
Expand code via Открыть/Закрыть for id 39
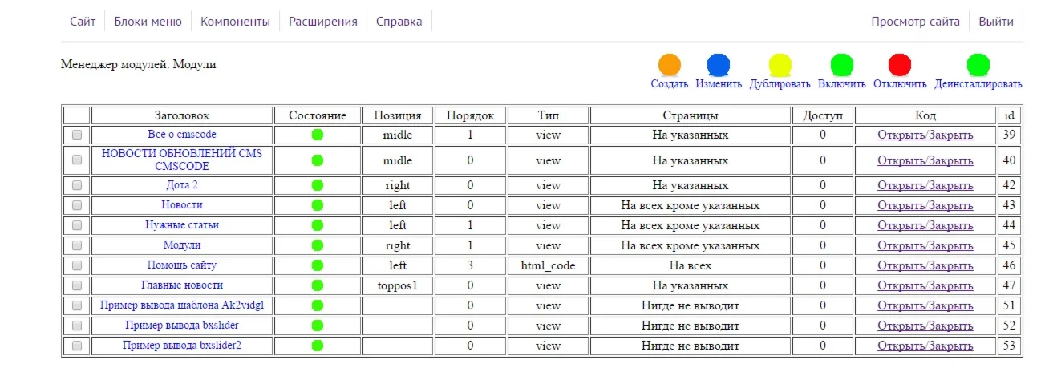click(925, 135)
